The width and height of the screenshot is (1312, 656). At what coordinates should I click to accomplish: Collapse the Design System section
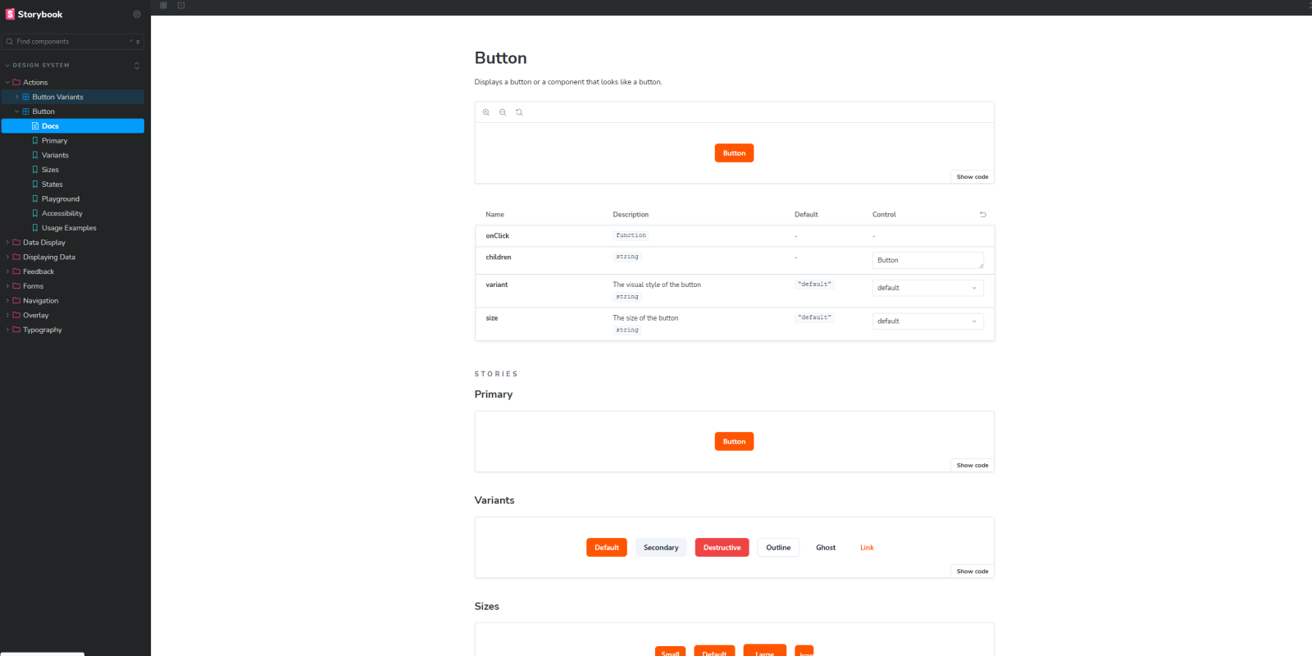point(41,66)
